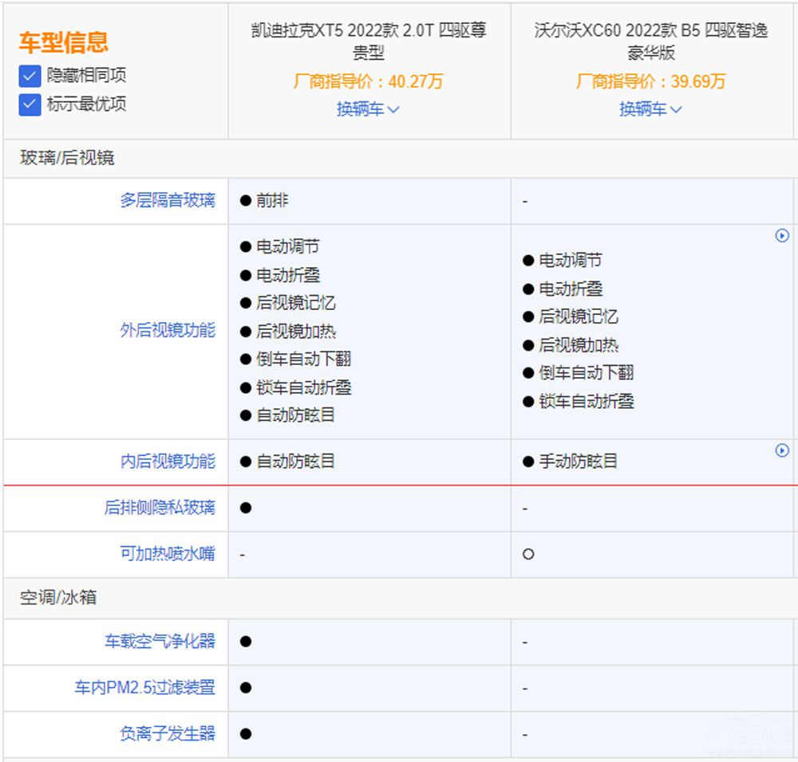This screenshot has width=798, height=762.
Task: Click the checkmark icon before 标示最优项
Action: pyautogui.click(x=29, y=104)
